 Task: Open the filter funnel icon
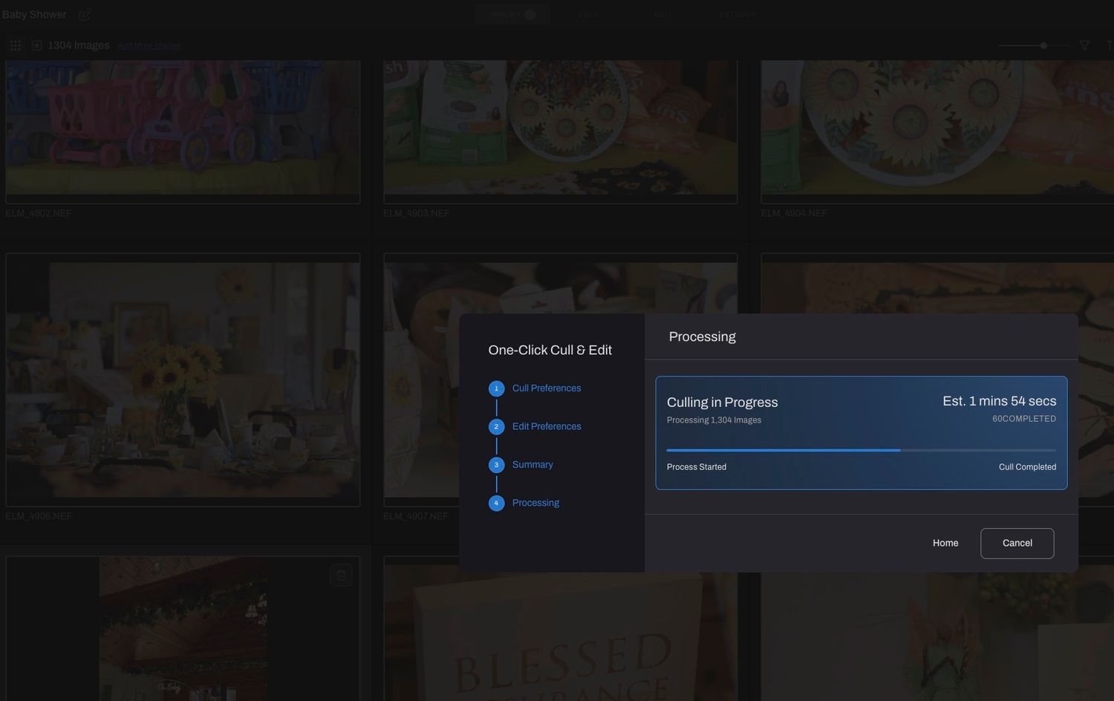coord(1084,45)
